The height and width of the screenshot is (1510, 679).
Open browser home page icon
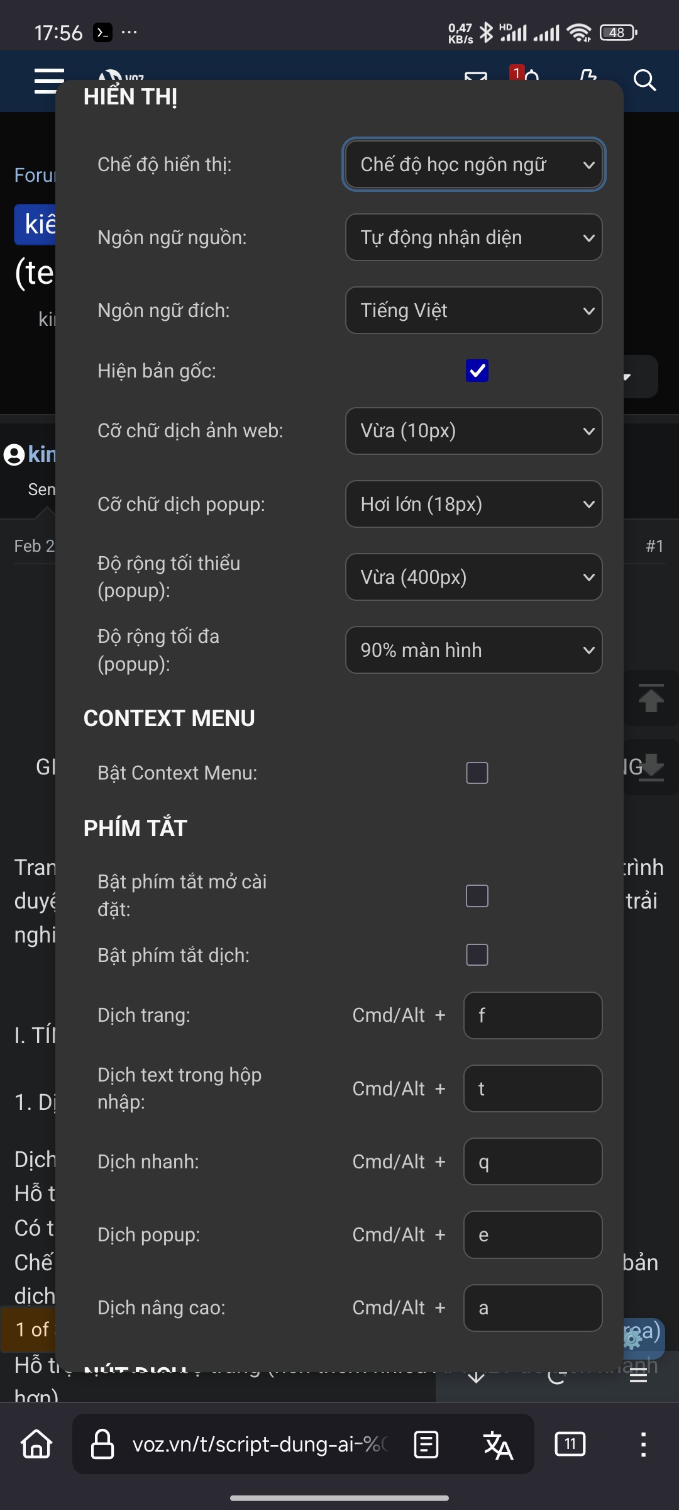pyautogui.click(x=36, y=1444)
